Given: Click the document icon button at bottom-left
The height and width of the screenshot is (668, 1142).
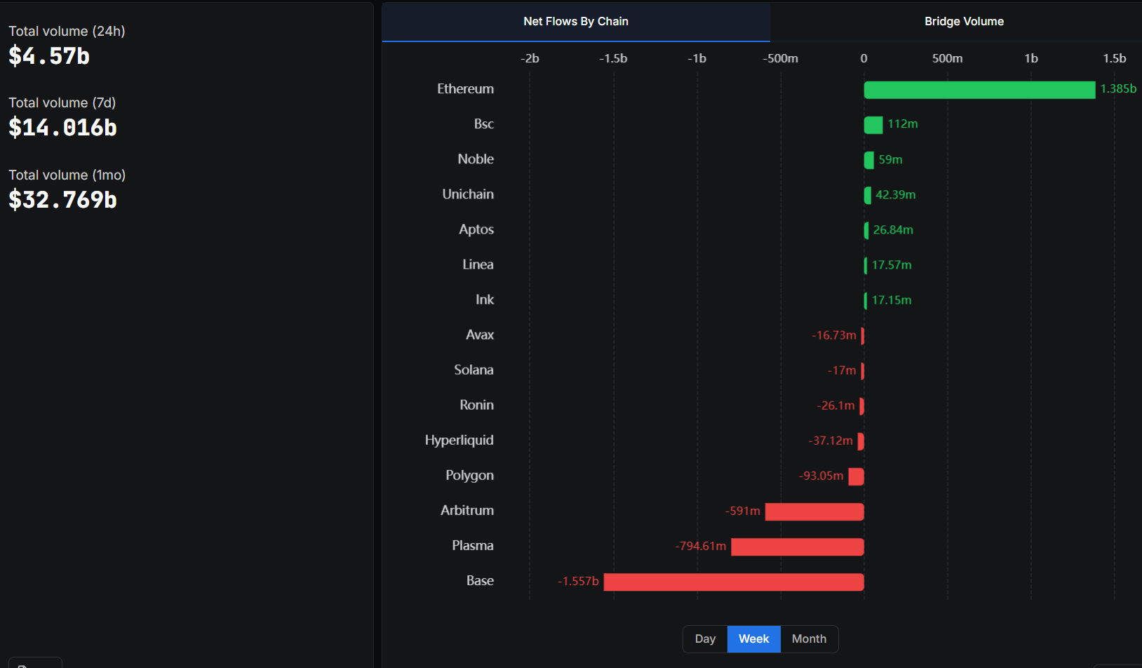Looking at the screenshot, I should pos(34,663).
